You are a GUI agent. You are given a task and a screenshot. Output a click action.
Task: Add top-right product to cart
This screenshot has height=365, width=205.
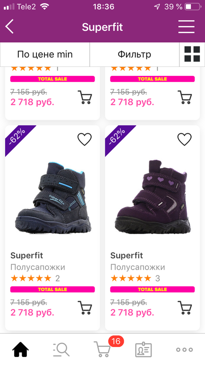185,97
